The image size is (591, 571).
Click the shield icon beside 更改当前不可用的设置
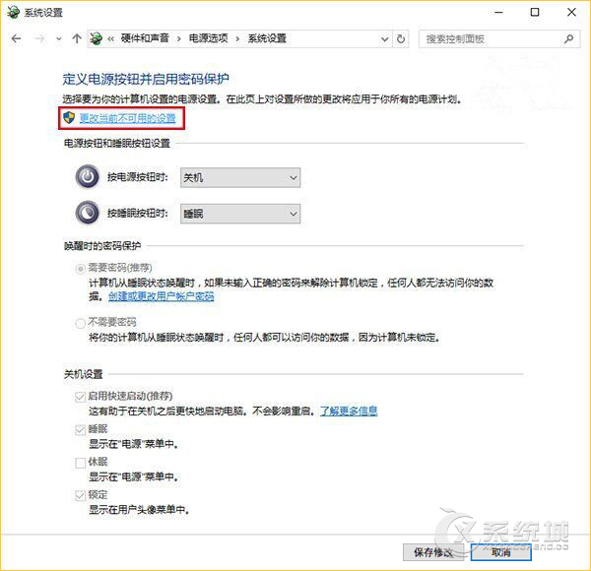click(x=69, y=118)
